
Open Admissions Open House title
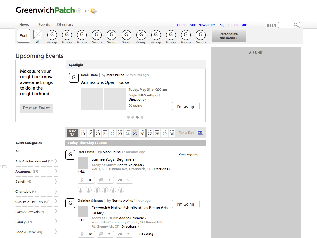pyautogui.click(x=105, y=82)
